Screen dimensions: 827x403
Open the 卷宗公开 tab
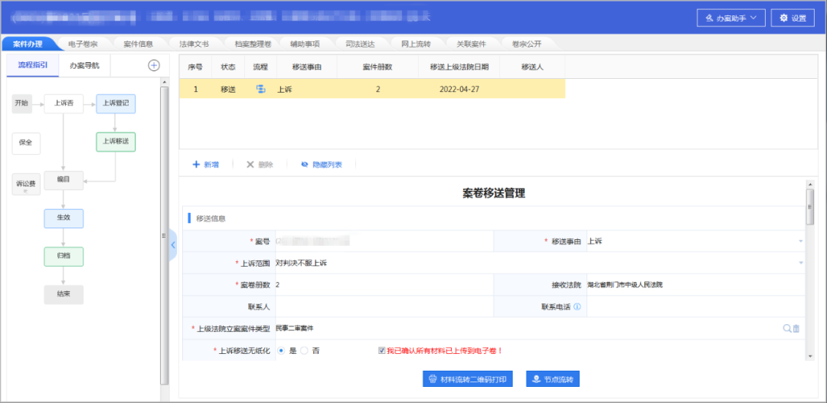point(526,44)
